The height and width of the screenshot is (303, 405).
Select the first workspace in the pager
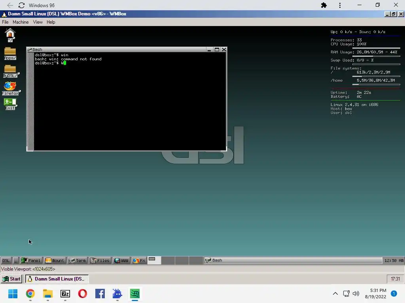(154, 260)
